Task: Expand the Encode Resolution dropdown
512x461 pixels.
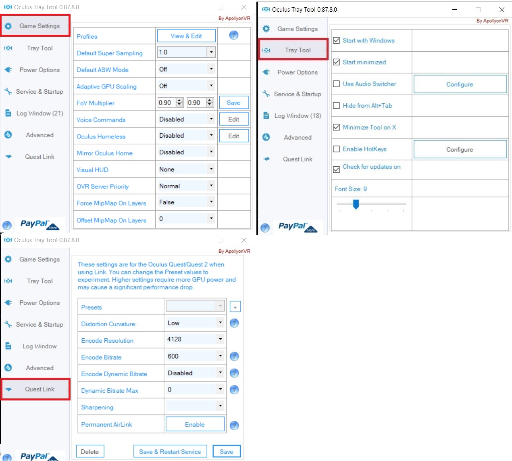Action: (x=220, y=339)
